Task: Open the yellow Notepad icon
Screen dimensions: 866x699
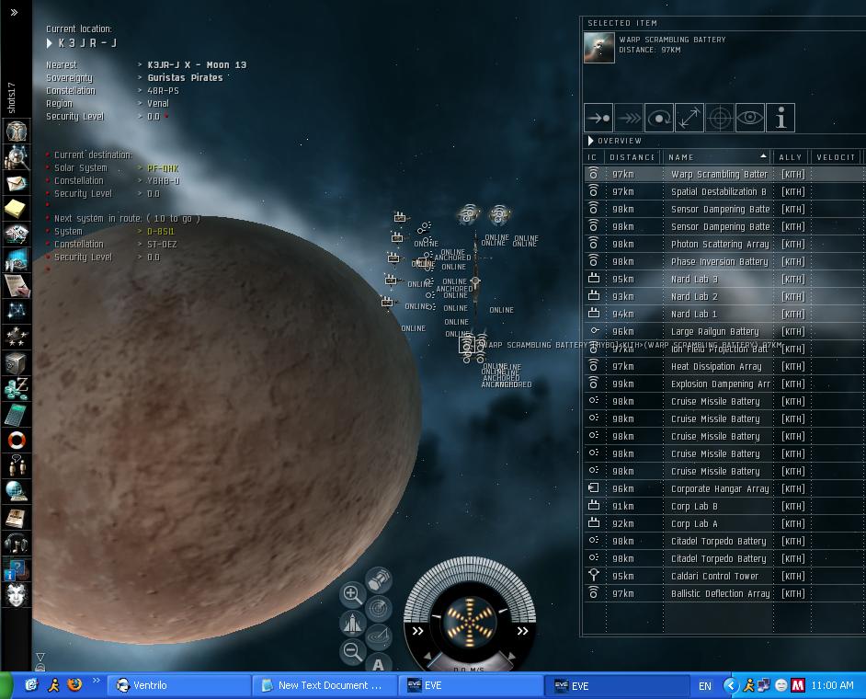Action: [16, 208]
